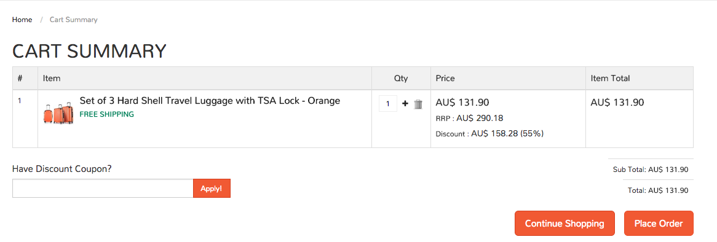Apply the coupon with the Apply! button
This screenshot has height=242, width=717.
coord(212,189)
